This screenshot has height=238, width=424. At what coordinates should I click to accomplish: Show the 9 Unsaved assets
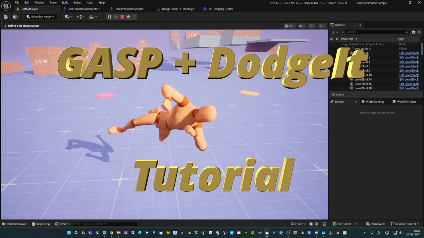[x=375, y=224]
